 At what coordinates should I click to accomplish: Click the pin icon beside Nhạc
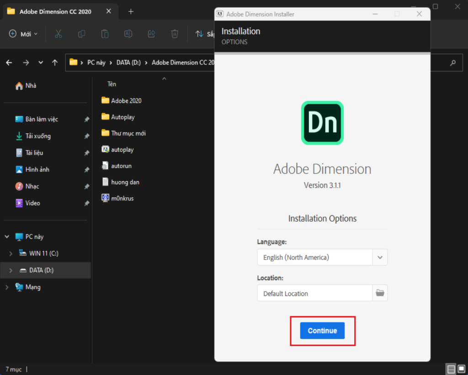tap(86, 186)
